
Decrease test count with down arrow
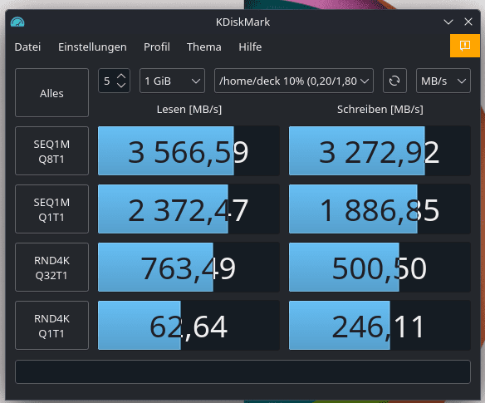121,86
